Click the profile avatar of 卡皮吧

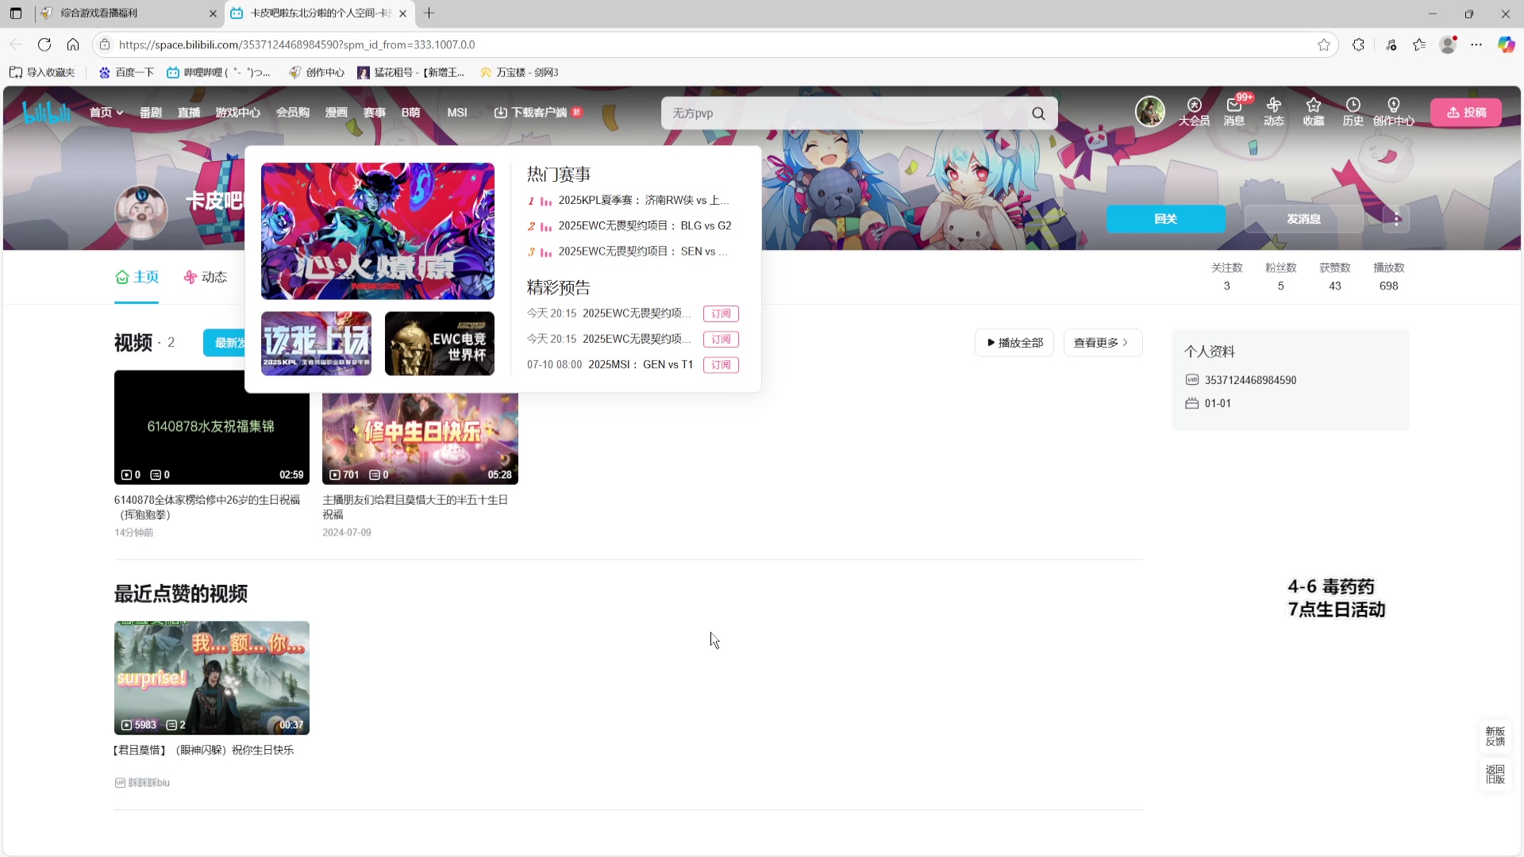point(141,212)
